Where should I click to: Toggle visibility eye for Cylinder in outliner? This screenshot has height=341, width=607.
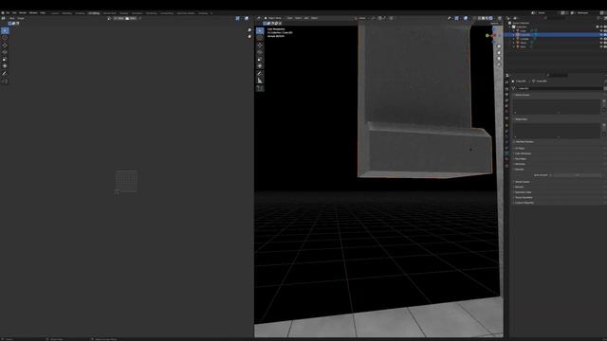pyautogui.click(x=601, y=39)
